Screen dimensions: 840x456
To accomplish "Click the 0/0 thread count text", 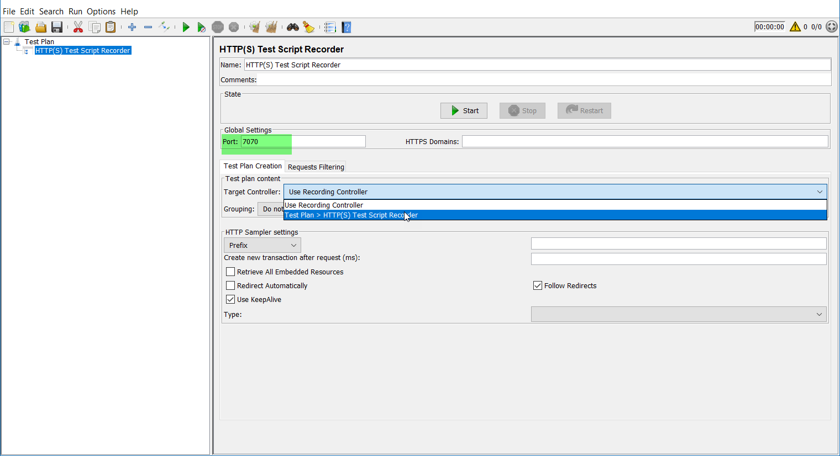I will 816,26.
